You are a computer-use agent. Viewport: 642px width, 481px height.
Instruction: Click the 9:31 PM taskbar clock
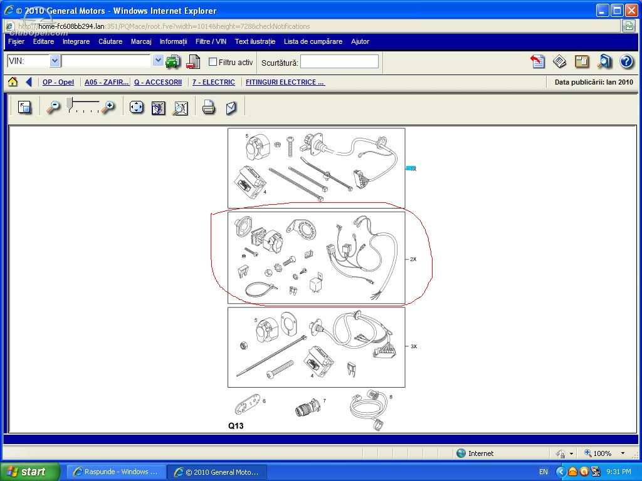[619, 472]
